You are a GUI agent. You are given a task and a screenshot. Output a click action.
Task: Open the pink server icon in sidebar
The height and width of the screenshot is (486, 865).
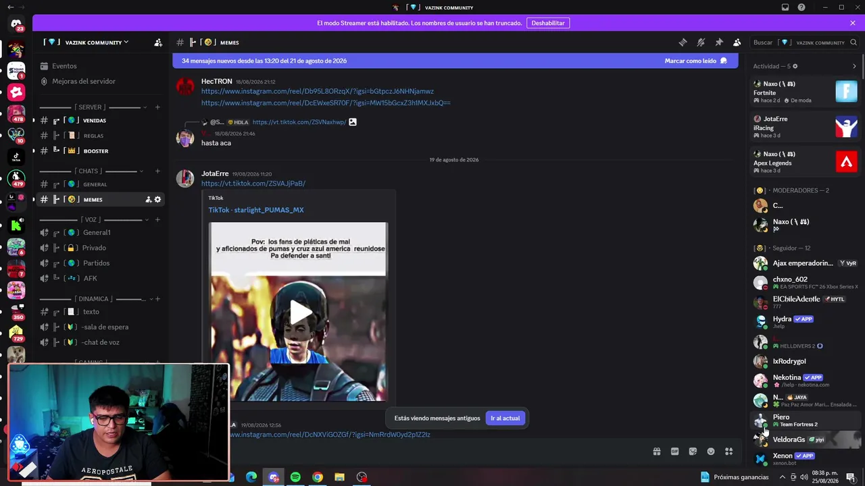click(x=16, y=92)
